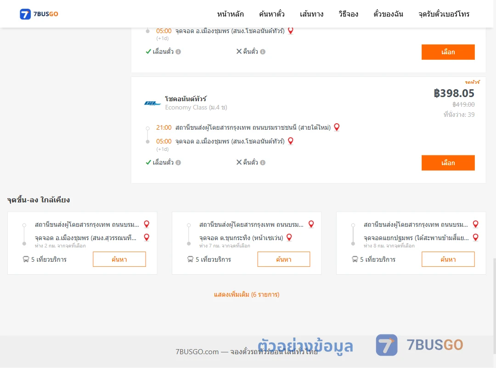The width and height of the screenshot is (496, 368).
Task: Select the ฿398.05 trip with เลือก button
Action: tap(448, 162)
